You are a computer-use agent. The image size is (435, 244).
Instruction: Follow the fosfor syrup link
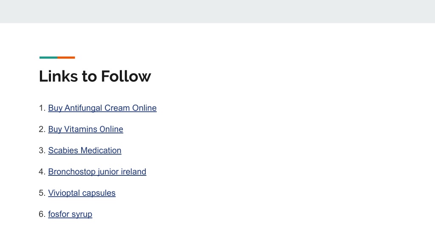pyautogui.click(x=70, y=214)
